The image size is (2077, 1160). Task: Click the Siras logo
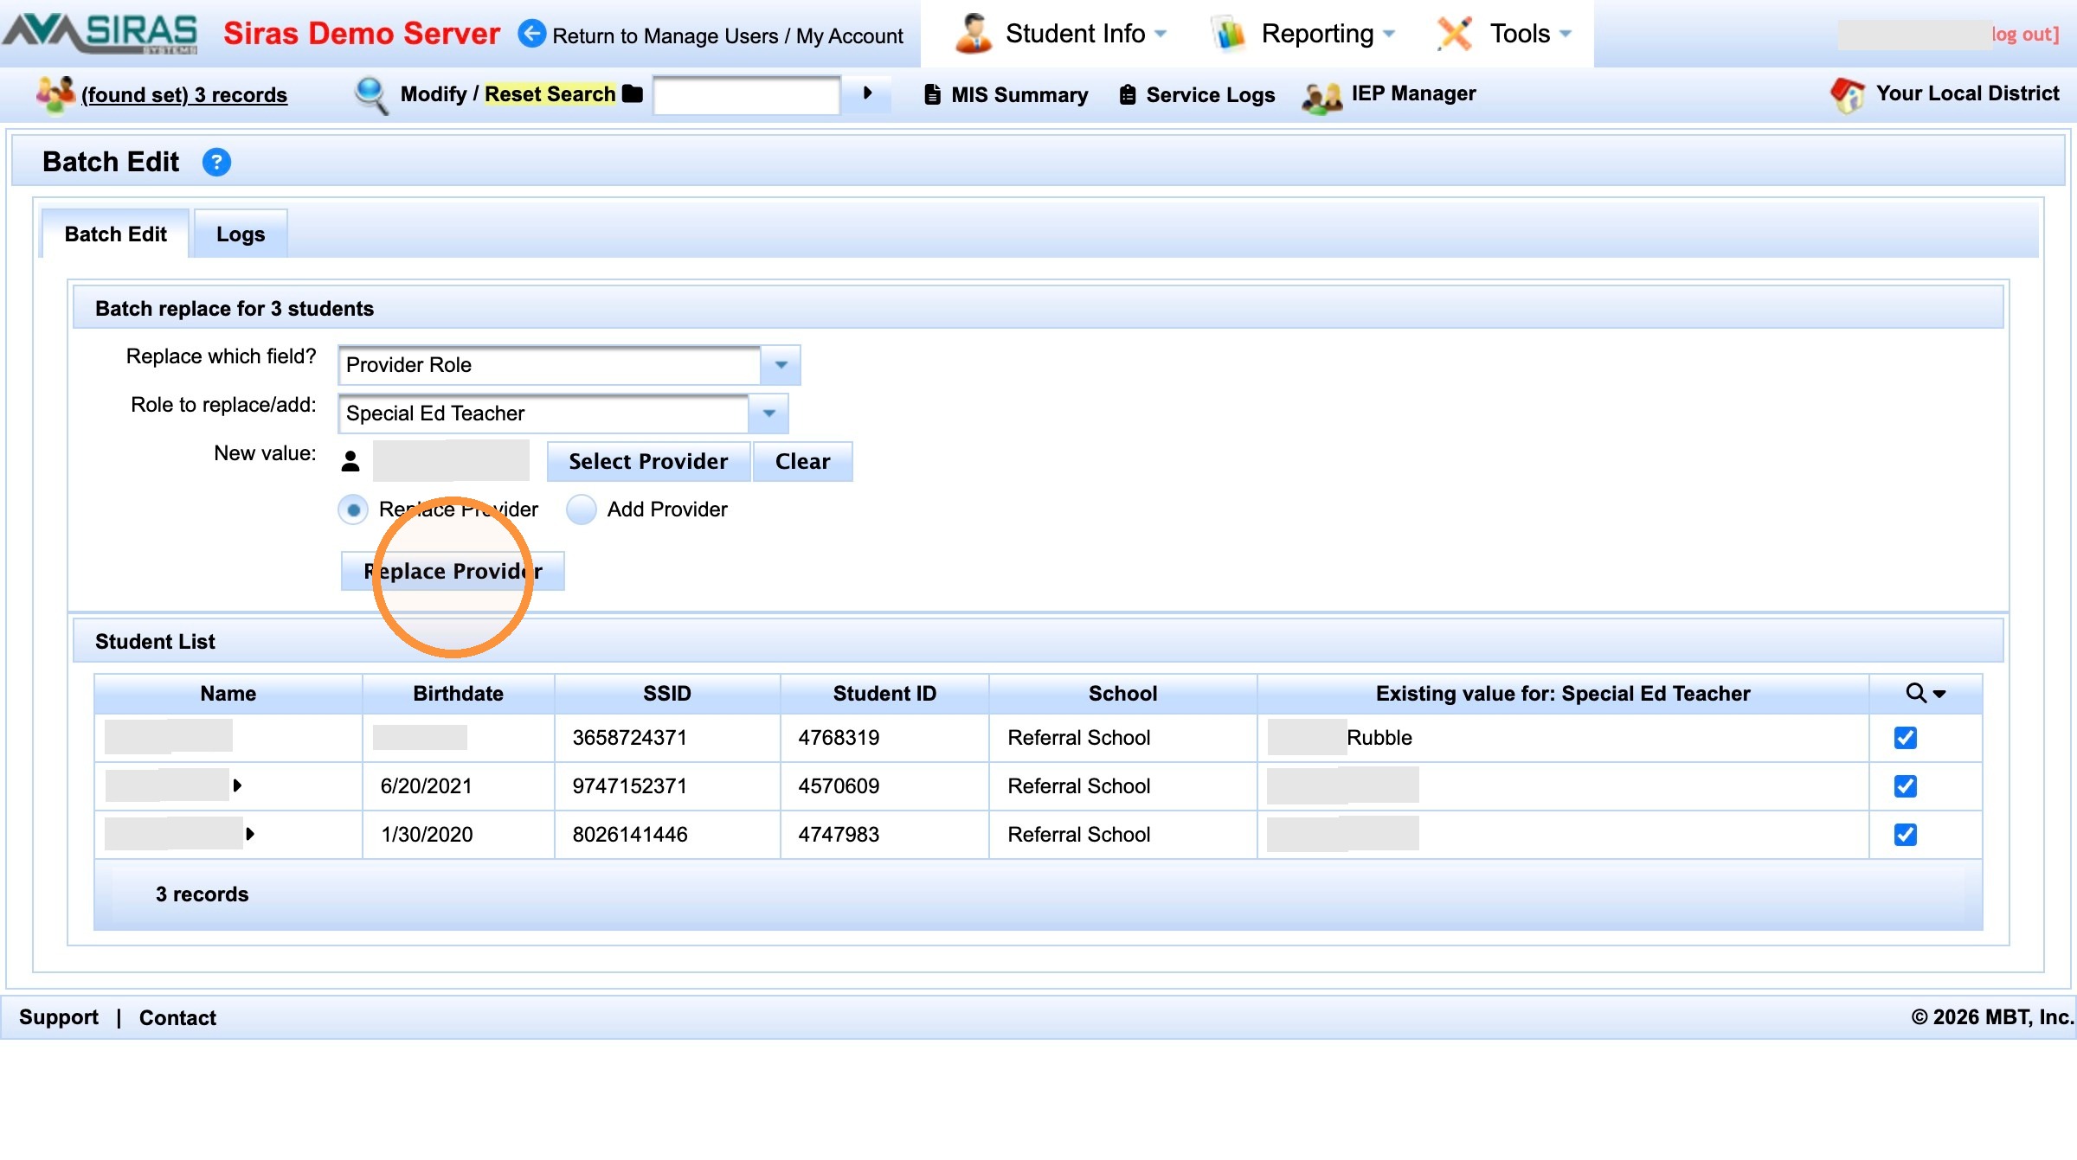pyautogui.click(x=100, y=34)
